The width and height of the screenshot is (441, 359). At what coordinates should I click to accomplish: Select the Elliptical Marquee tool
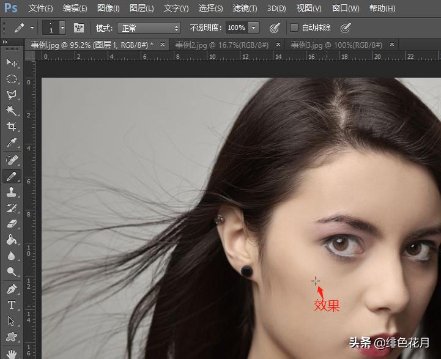pyautogui.click(x=12, y=79)
